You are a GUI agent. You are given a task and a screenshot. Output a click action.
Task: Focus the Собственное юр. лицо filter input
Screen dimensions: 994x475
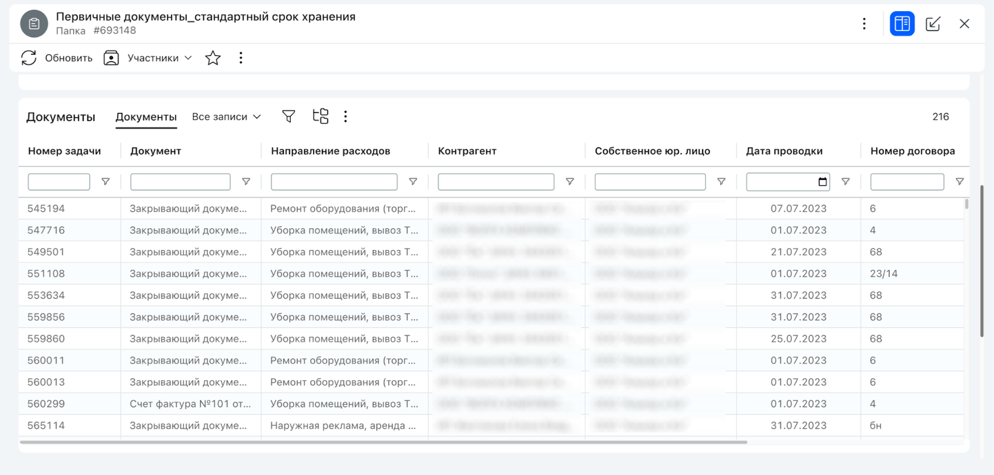click(x=650, y=182)
